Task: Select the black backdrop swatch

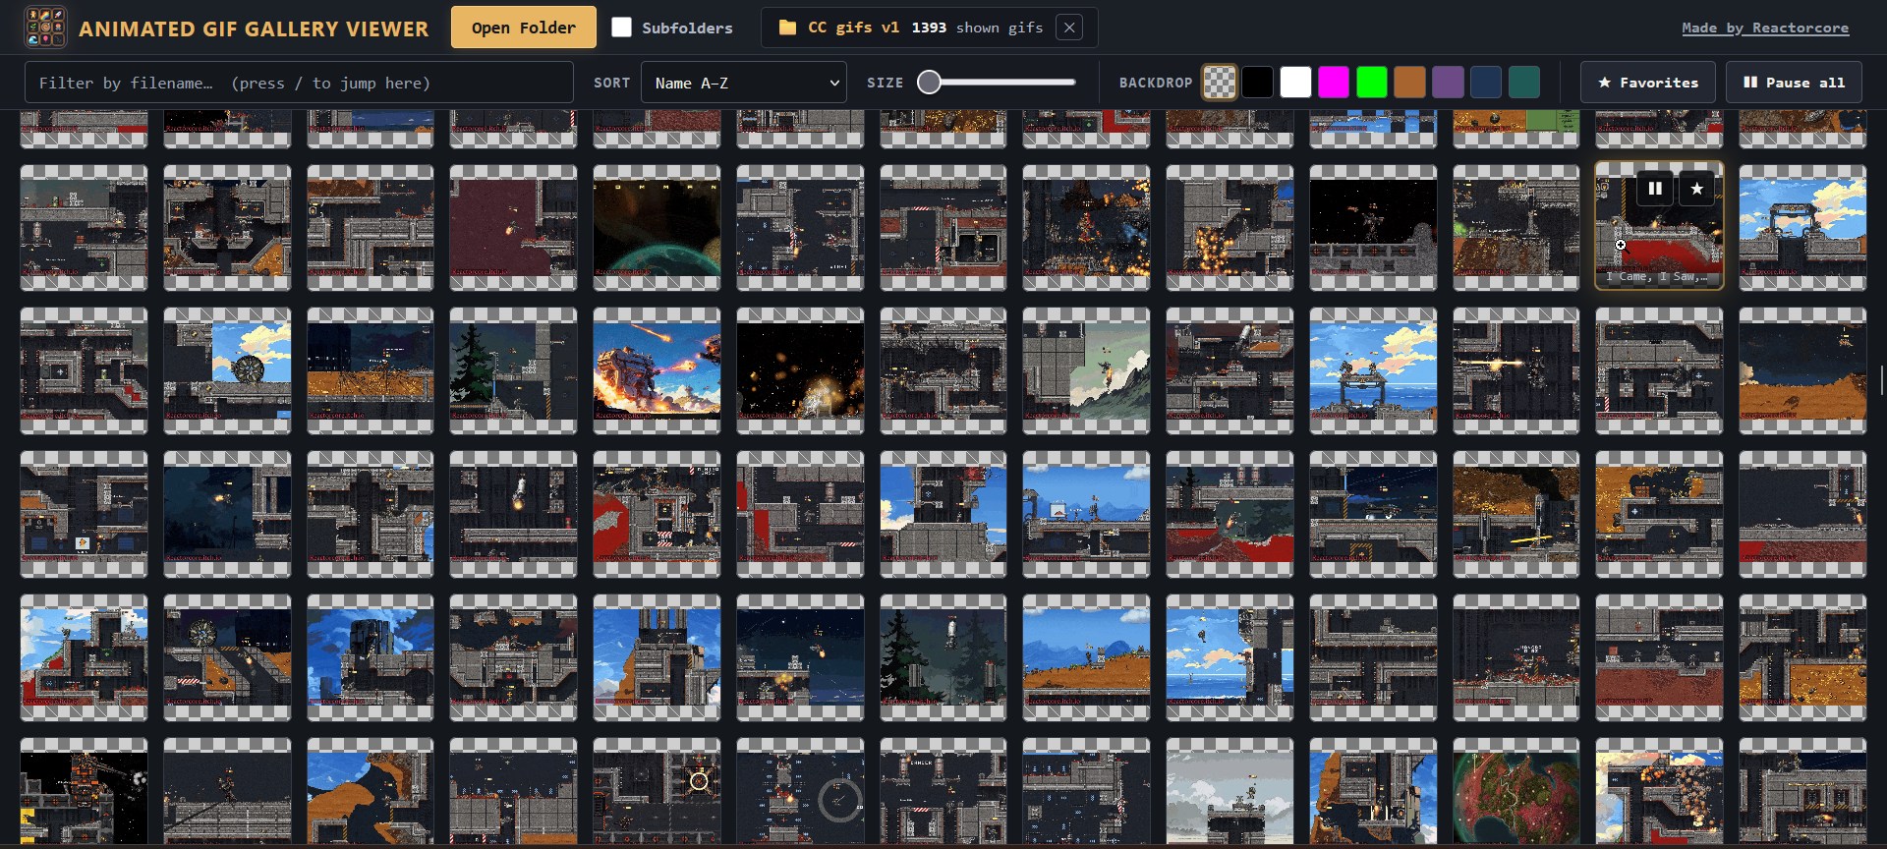Action: (x=1257, y=83)
